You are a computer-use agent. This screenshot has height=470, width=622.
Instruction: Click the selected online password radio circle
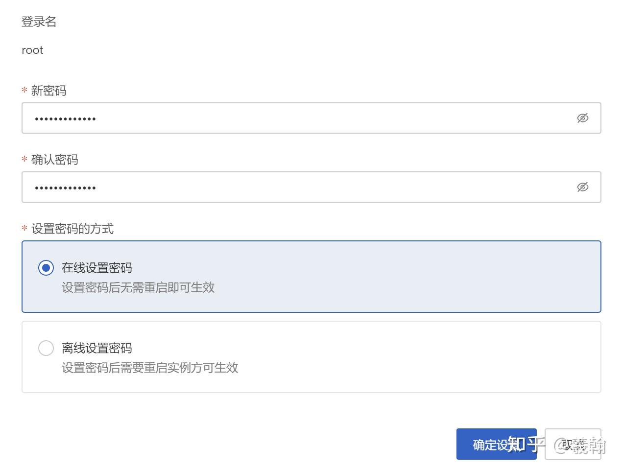tap(46, 267)
